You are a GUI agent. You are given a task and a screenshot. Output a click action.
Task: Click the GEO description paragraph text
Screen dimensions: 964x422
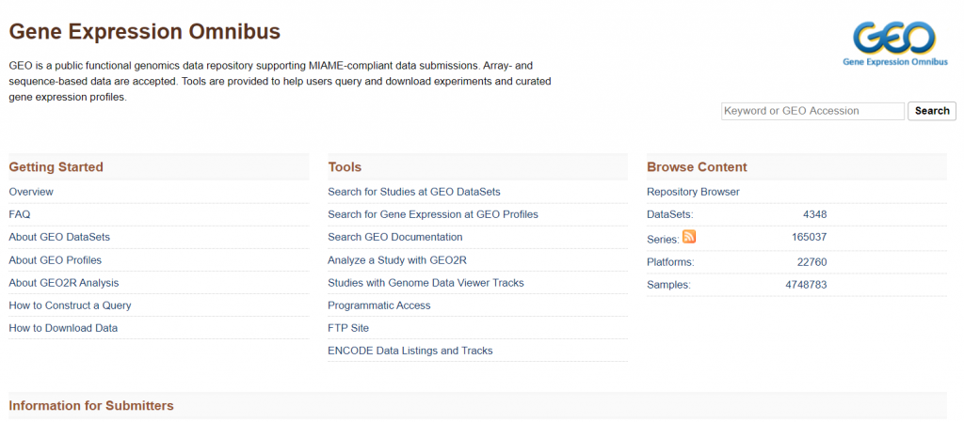tap(280, 81)
